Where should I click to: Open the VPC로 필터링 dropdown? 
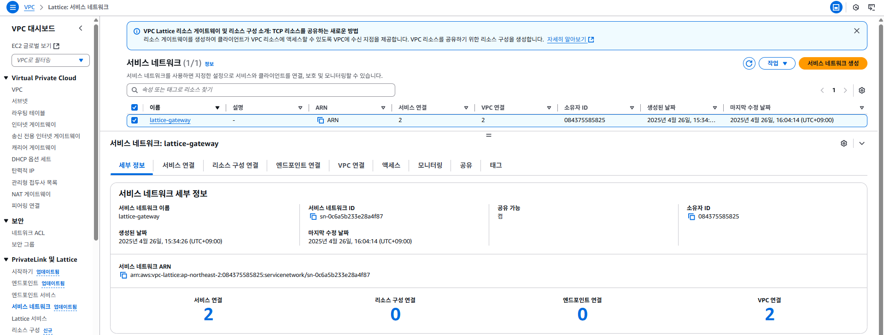[51, 60]
